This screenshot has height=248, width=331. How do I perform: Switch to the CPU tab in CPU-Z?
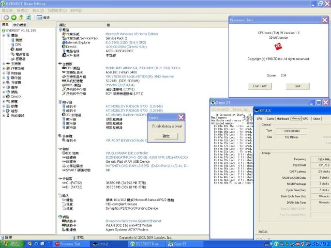260,119
